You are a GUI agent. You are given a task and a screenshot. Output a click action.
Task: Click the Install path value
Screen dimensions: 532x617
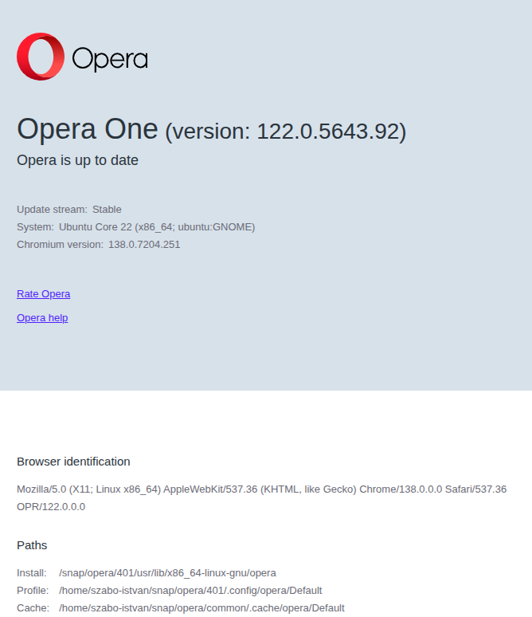click(x=167, y=573)
